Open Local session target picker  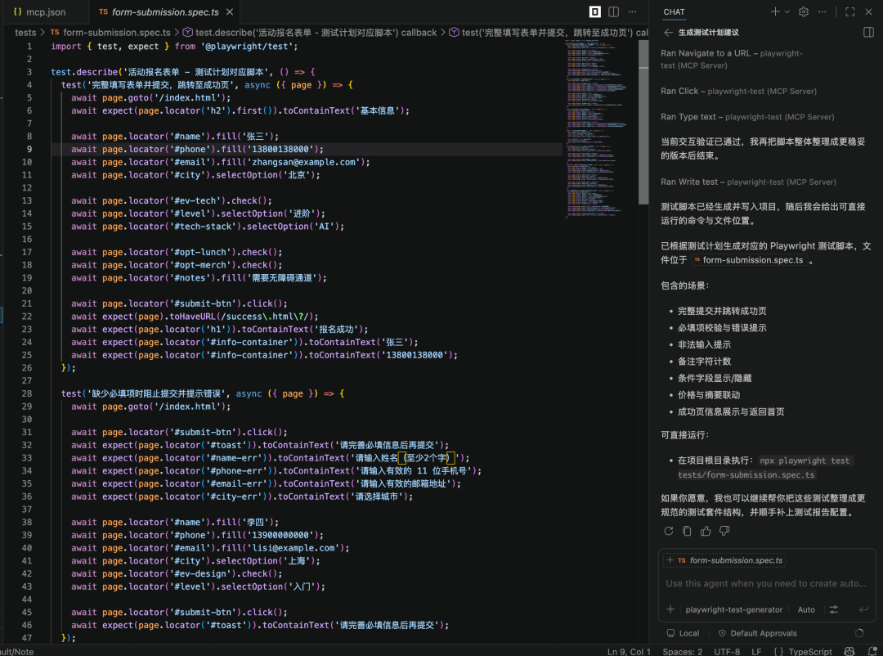click(x=683, y=633)
